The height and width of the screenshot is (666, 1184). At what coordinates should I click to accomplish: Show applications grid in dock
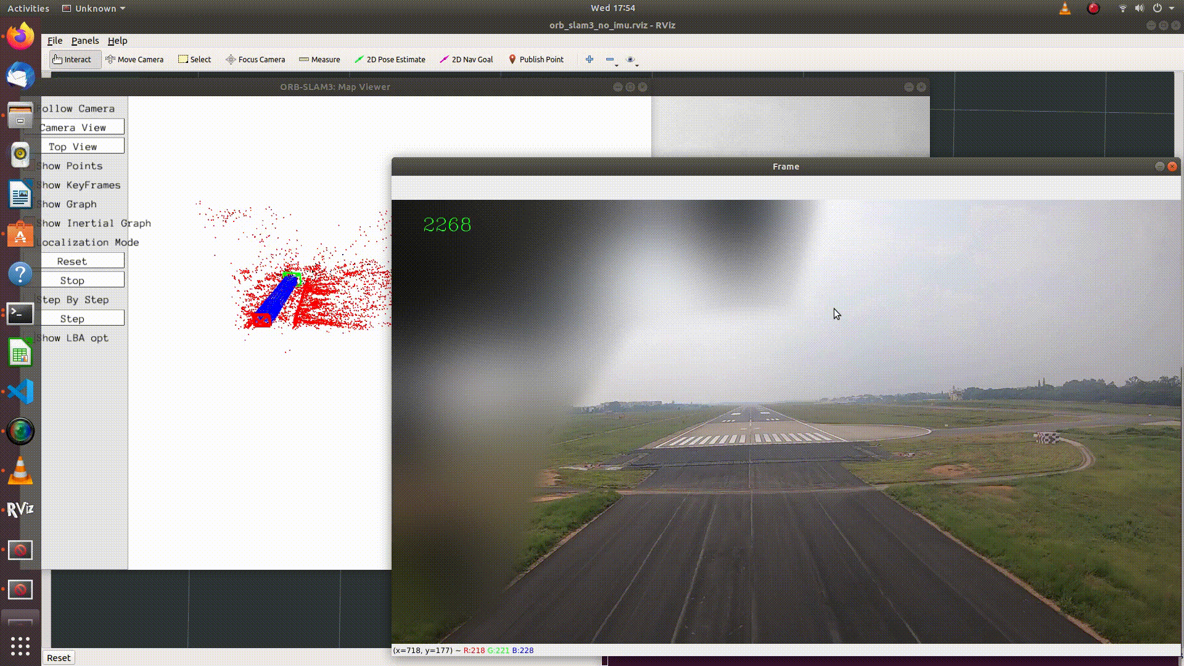click(20, 646)
